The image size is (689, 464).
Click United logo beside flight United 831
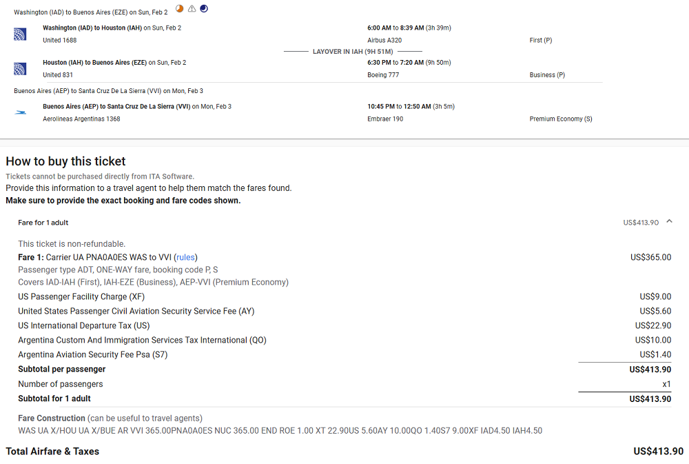coord(20,68)
